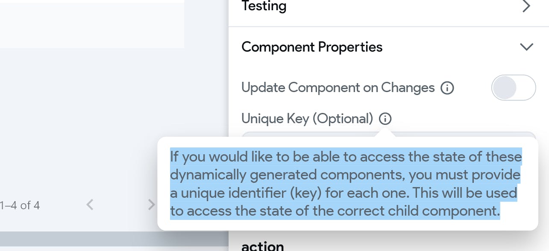The height and width of the screenshot is (251, 549).
Task: Go to the next page of results
Action: click(x=151, y=205)
